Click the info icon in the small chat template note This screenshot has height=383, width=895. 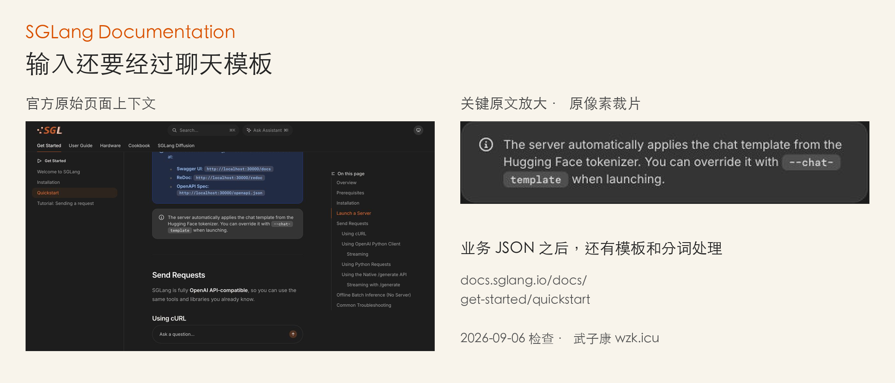(x=162, y=217)
